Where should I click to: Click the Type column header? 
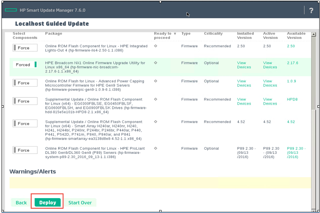[186, 34]
